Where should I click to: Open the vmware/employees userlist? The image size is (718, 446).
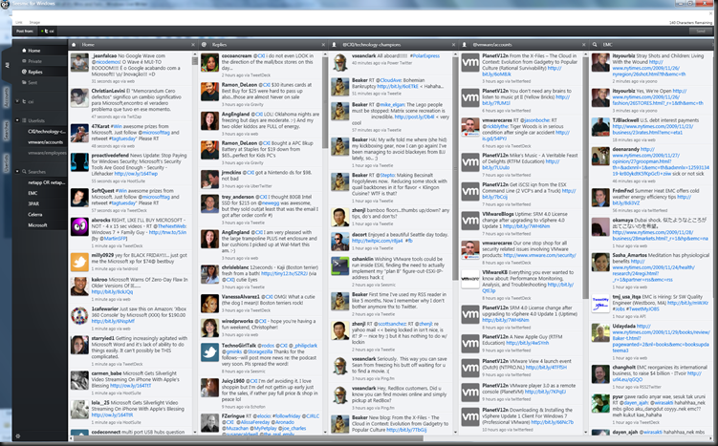pyautogui.click(x=47, y=153)
